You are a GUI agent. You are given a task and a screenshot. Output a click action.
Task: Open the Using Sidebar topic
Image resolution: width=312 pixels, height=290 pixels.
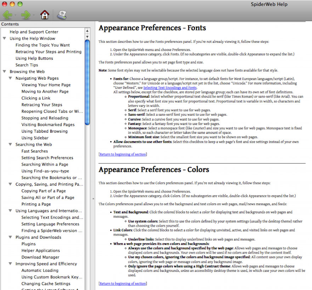click(35, 138)
